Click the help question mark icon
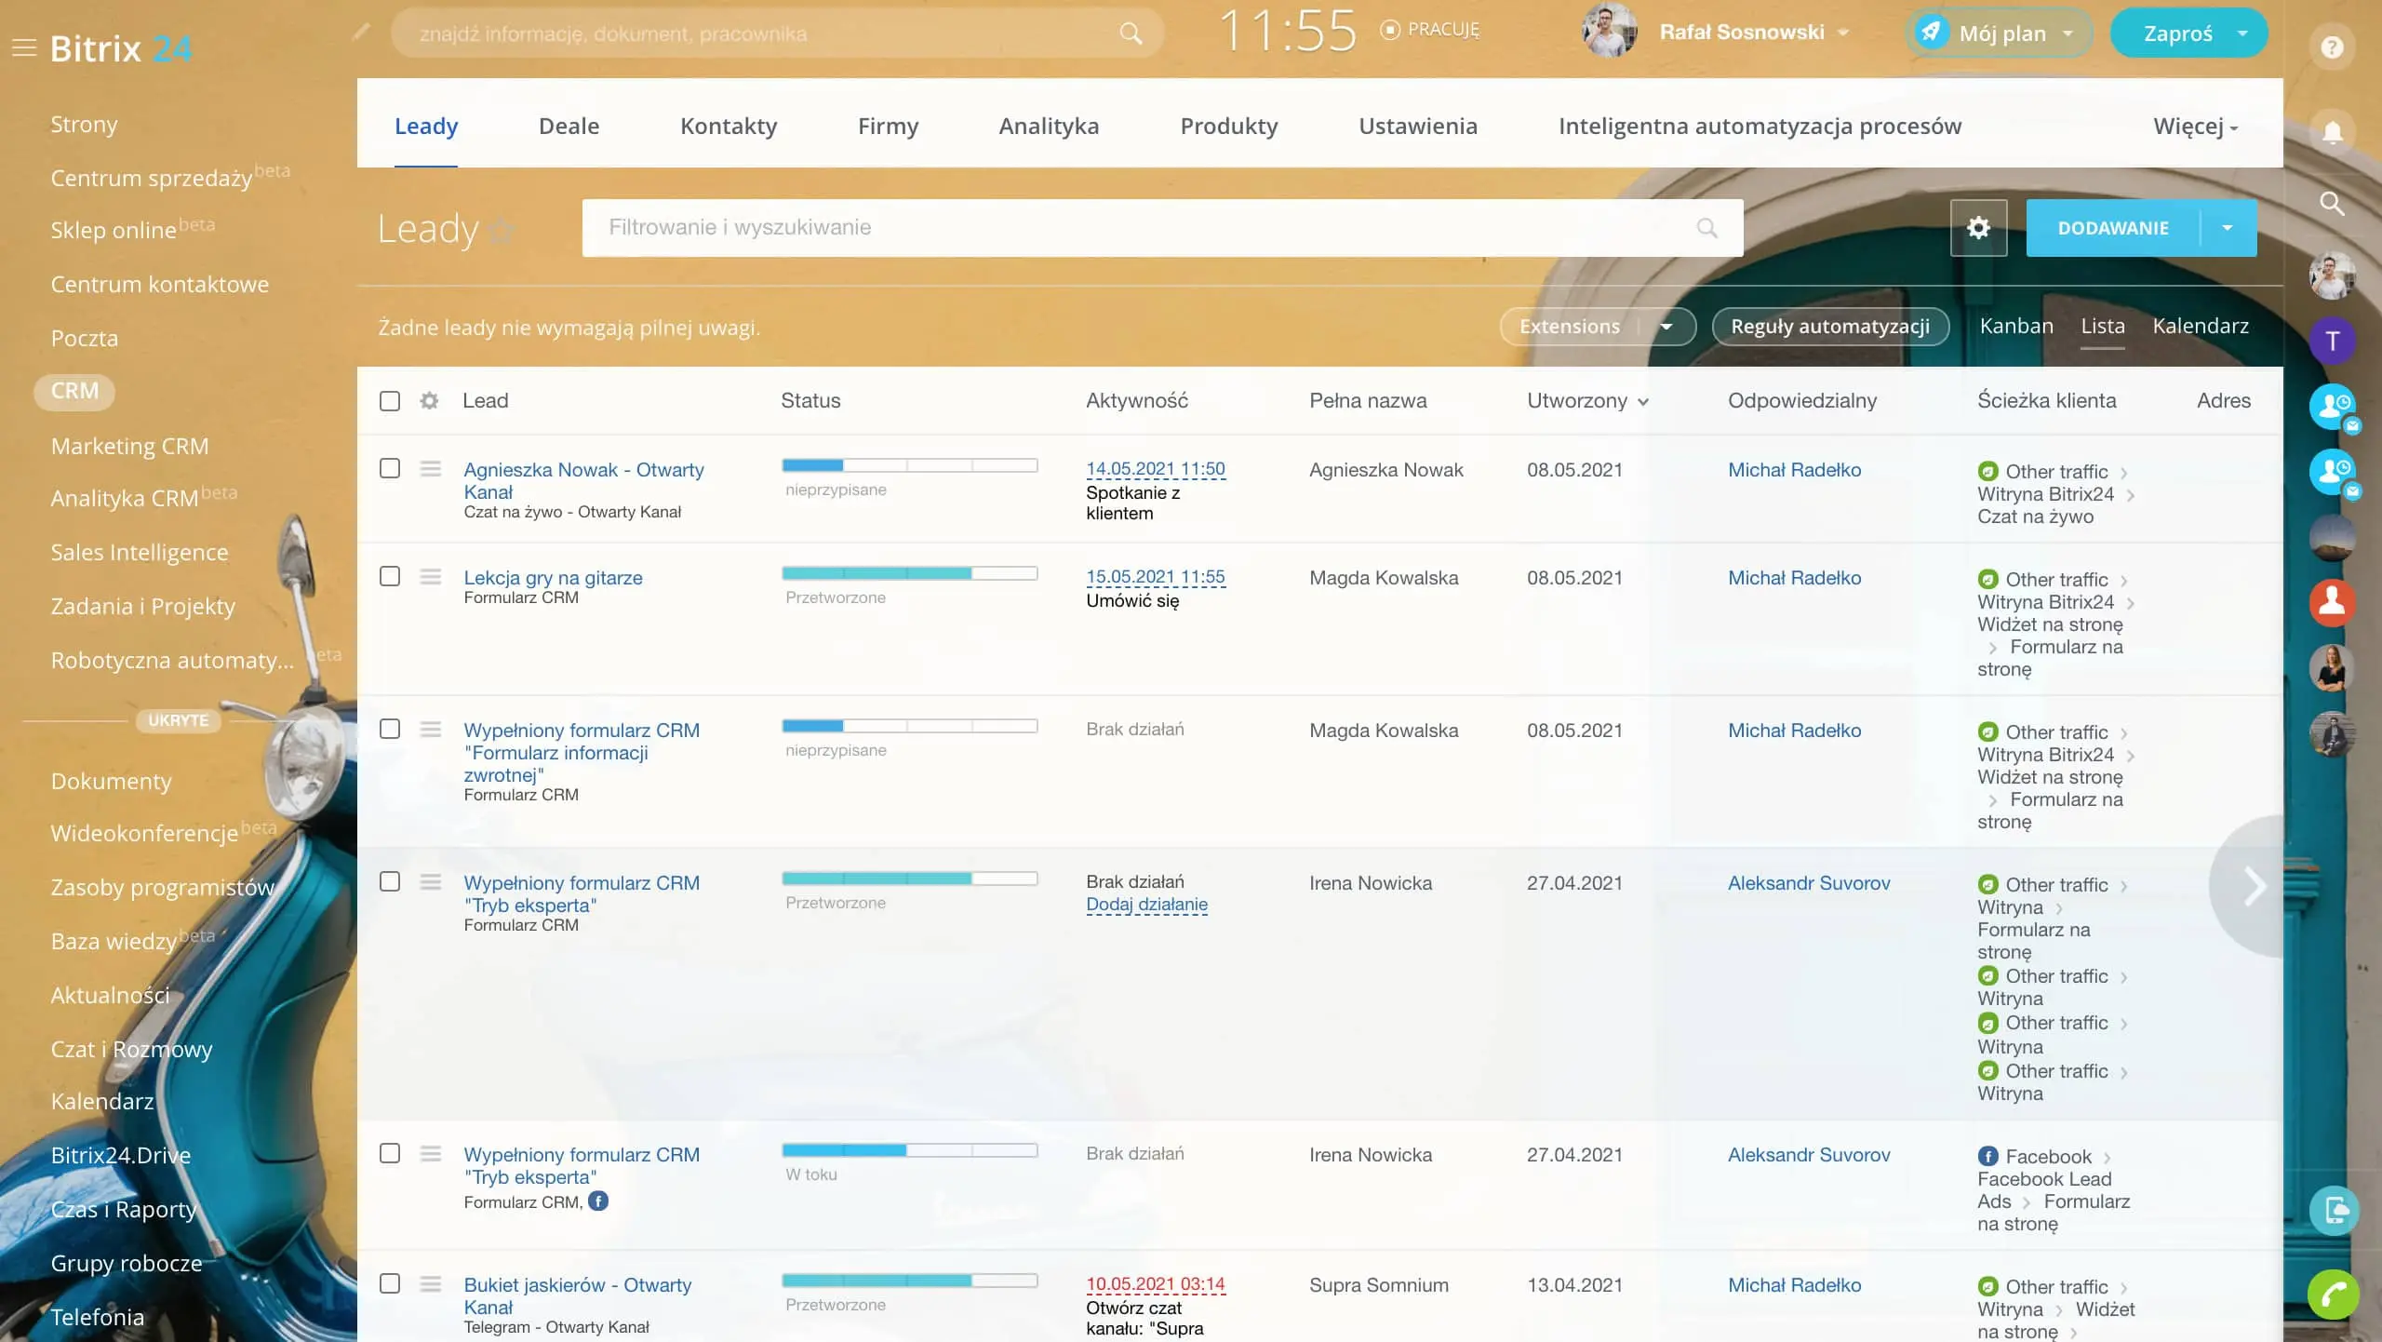This screenshot has width=2382, height=1342. click(x=2332, y=47)
